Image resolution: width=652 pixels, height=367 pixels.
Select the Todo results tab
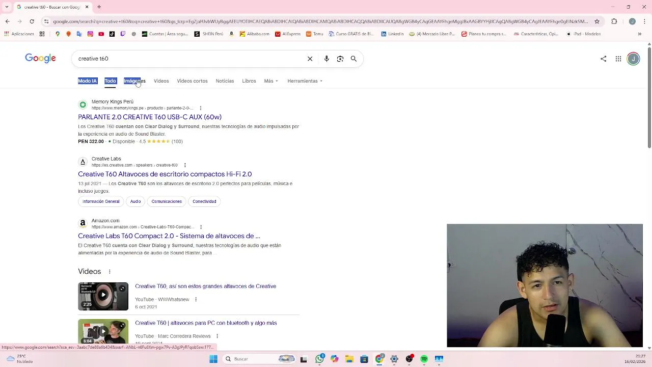click(111, 81)
